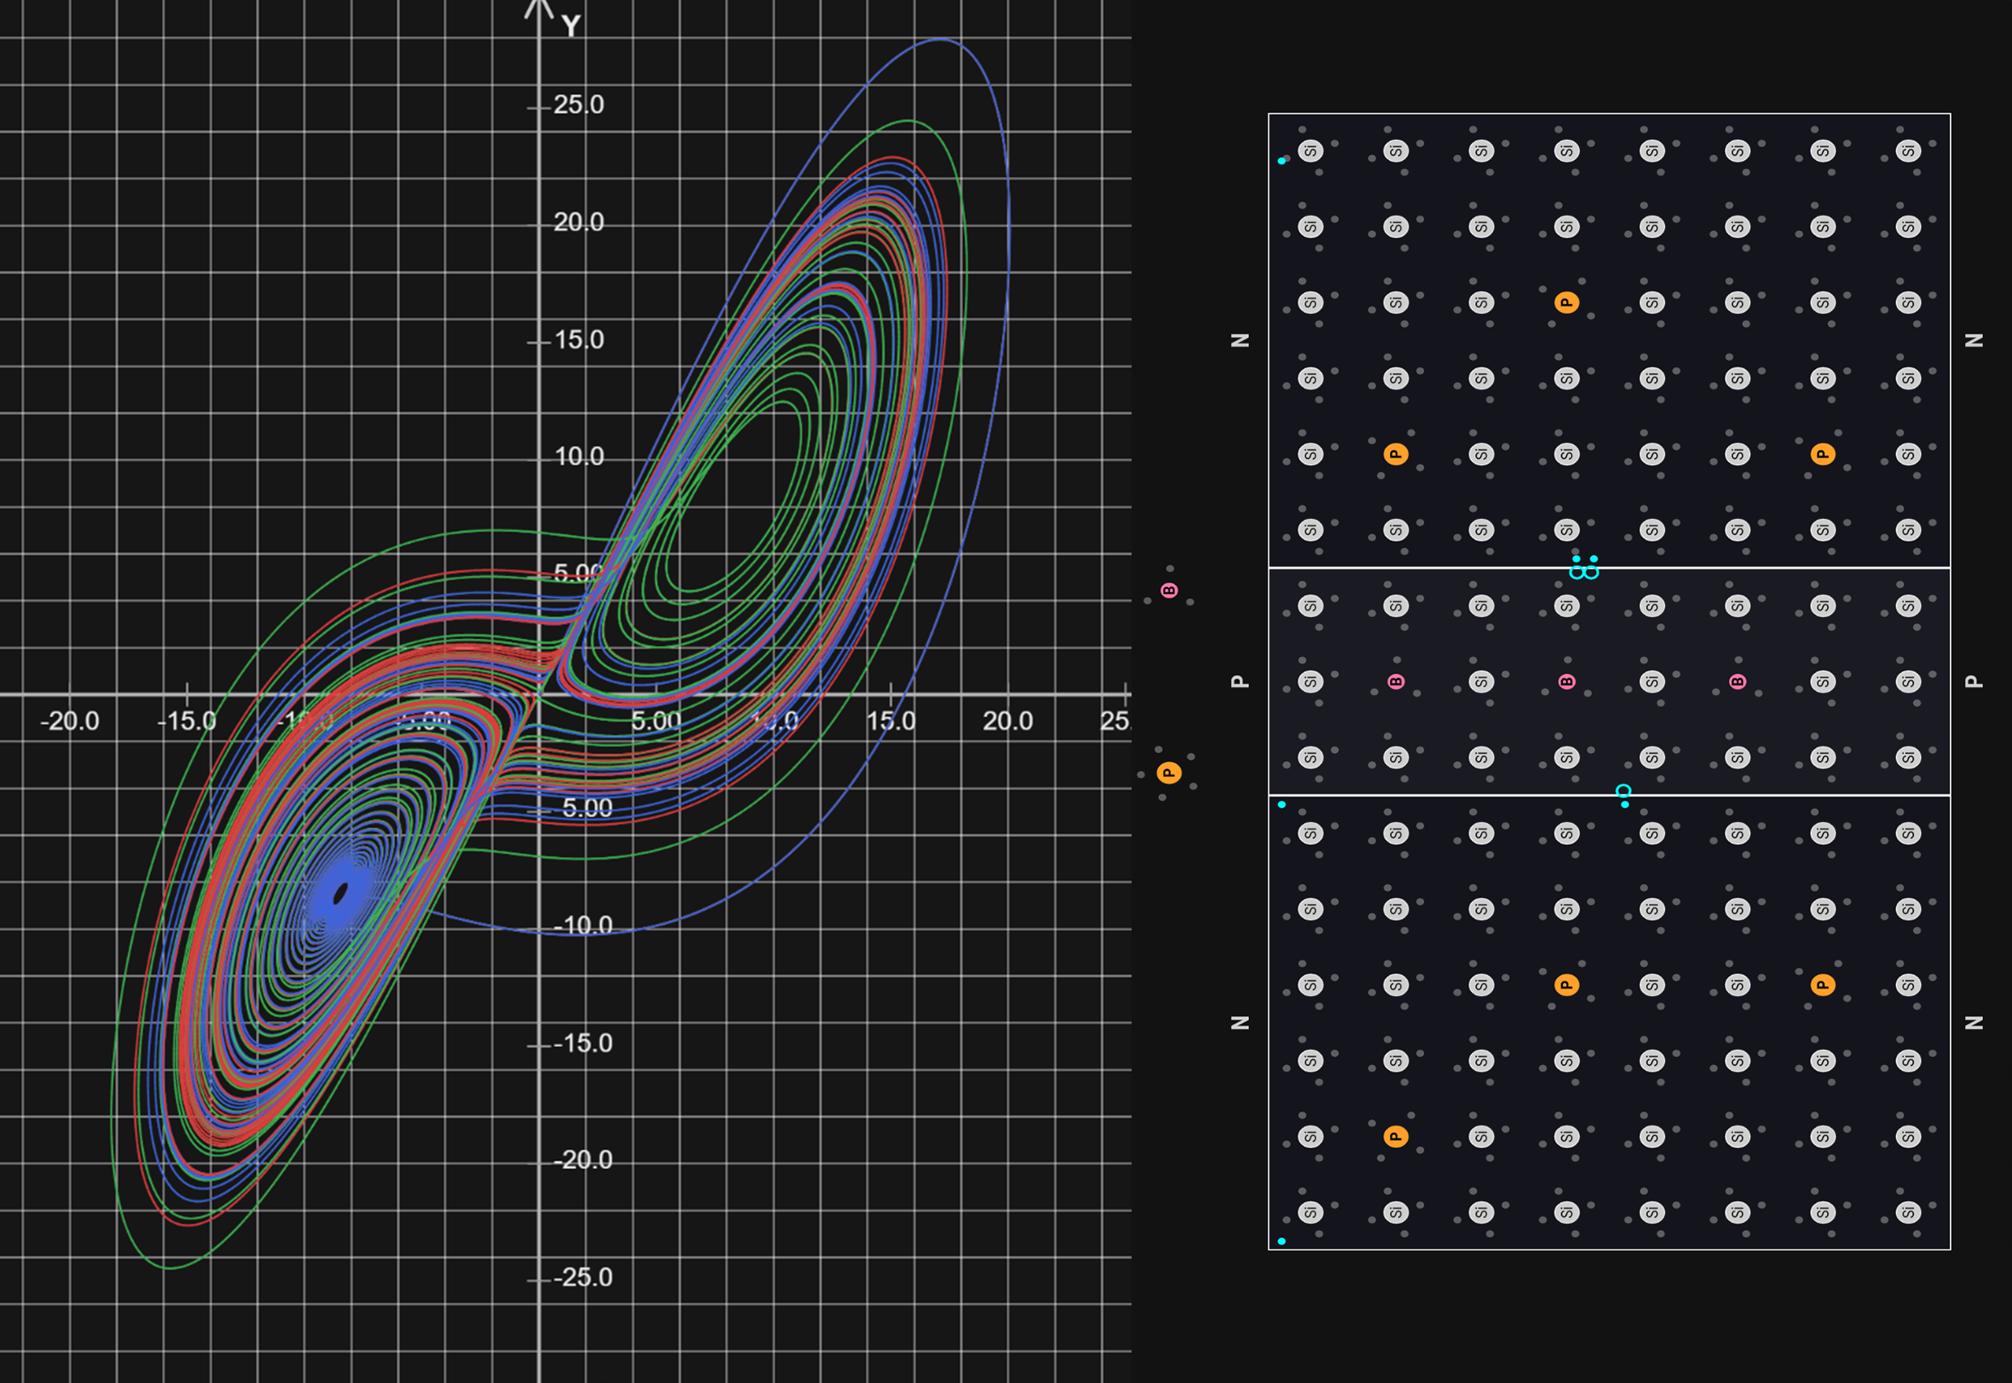2012x1383 pixels.
Task: Select the orange phosphorus atom outside the crystal
Action: point(1169,772)
